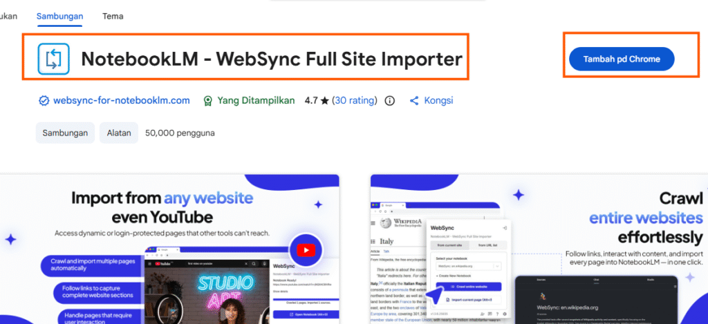Click Tambah pd Chrome button
The image size is (708, 324).
[622, 59]
